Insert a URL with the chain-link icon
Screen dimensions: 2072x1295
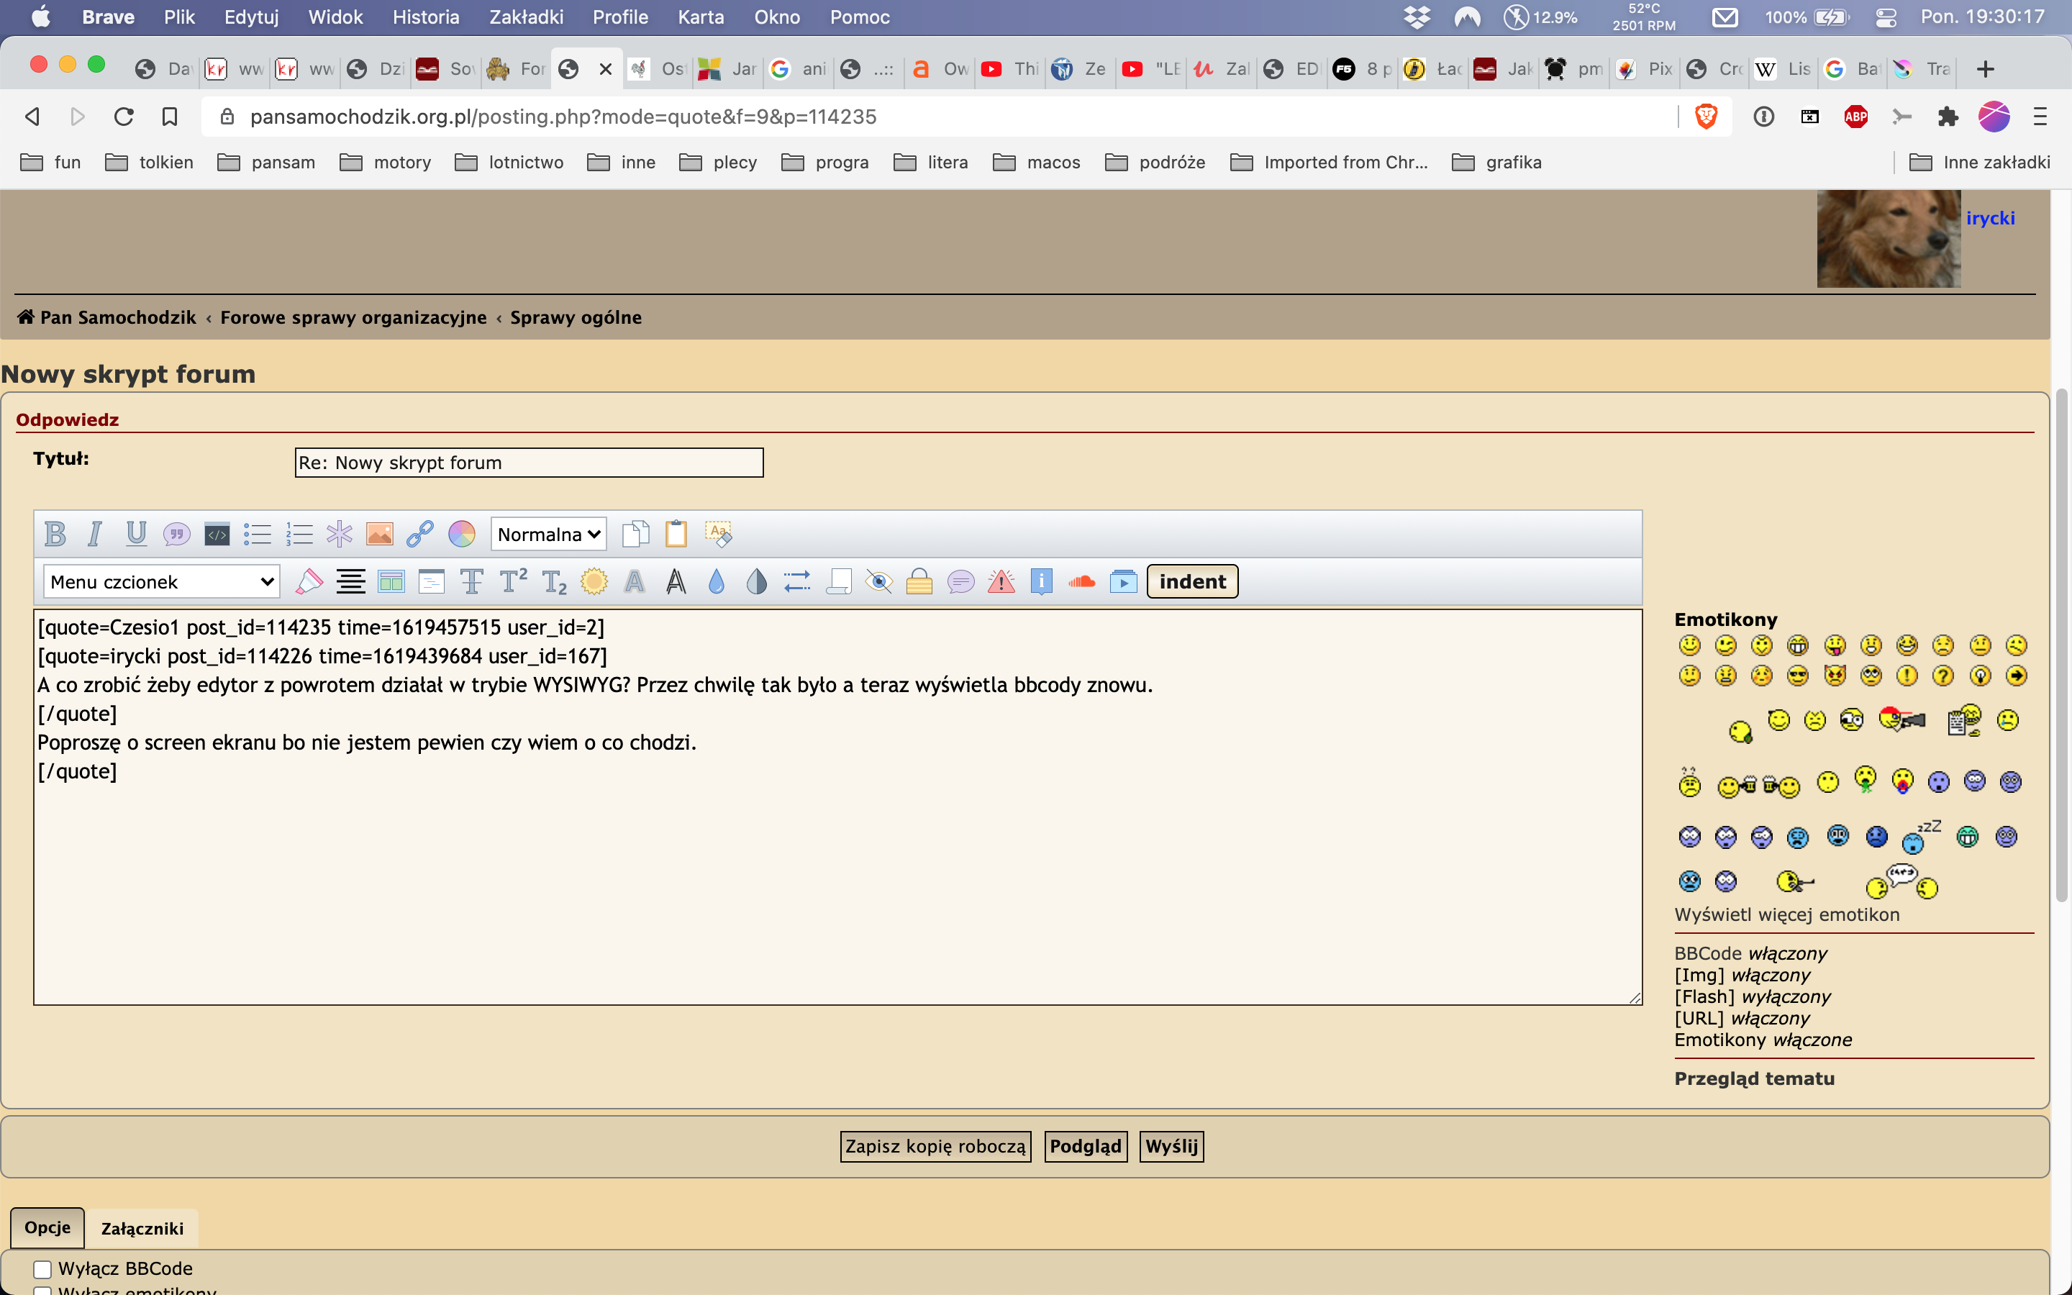(x=419, y=534)
